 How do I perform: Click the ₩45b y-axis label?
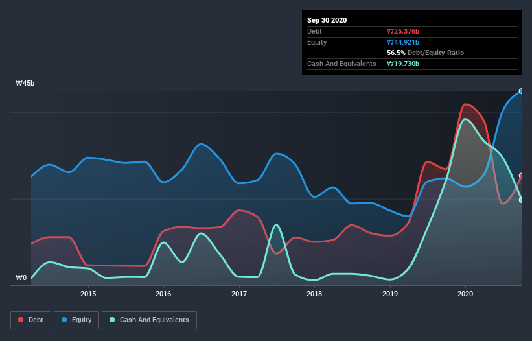pos(25,83)
